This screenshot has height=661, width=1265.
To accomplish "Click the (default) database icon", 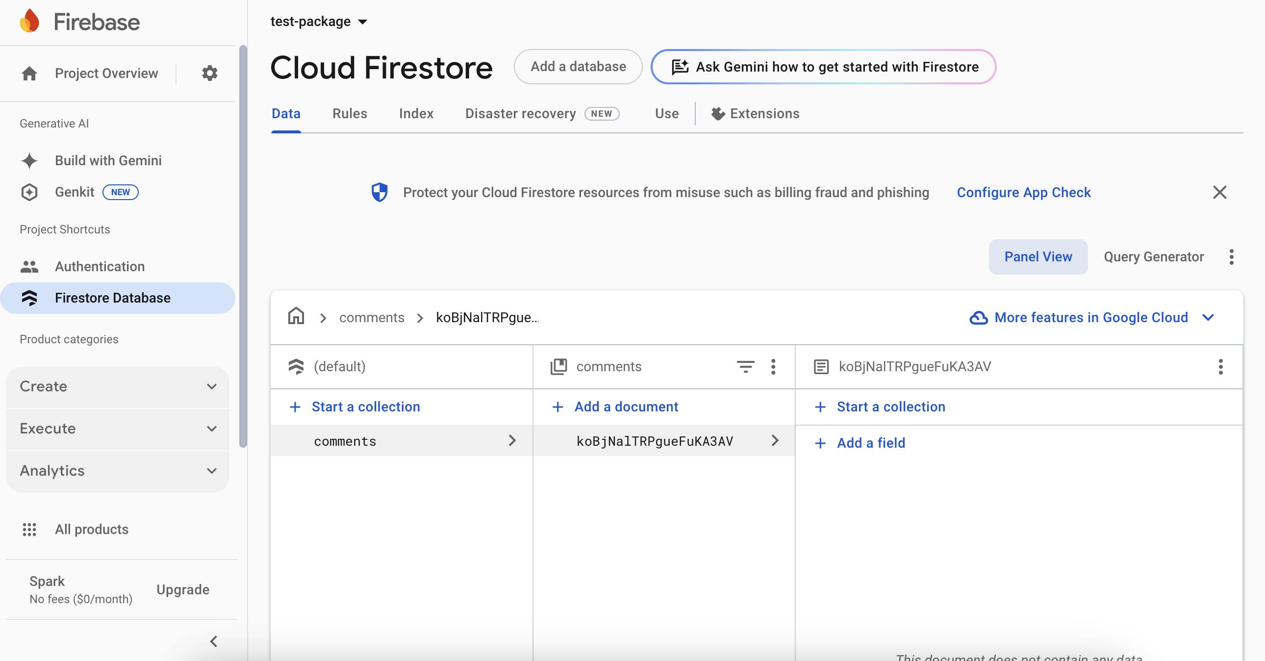I will (x=296, y=366).
